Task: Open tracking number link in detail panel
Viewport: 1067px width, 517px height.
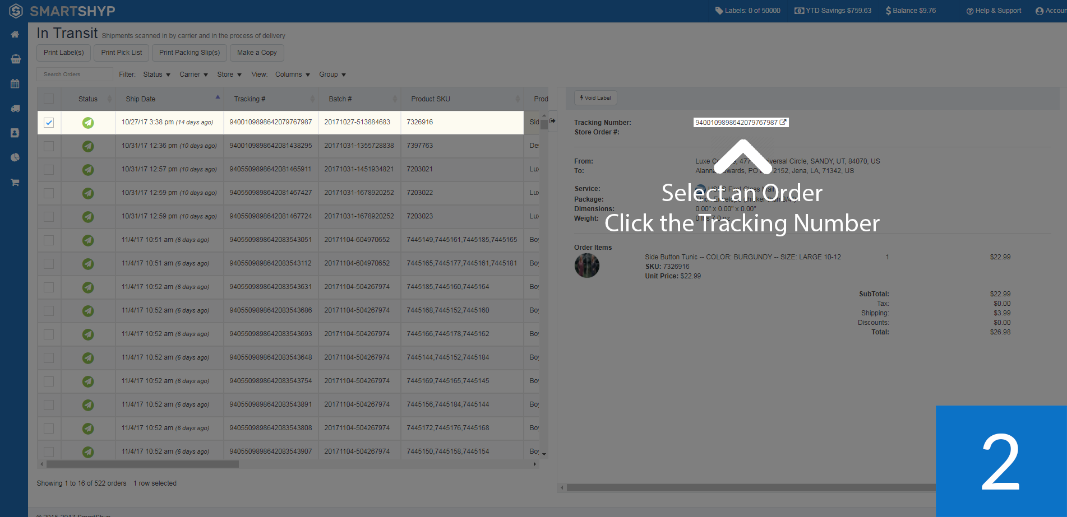Action: click(x=741, y=123)
